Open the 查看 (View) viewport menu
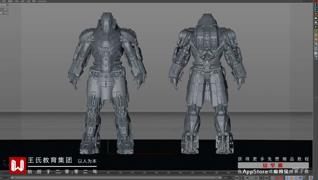318x180 pixels. [4, 1]
